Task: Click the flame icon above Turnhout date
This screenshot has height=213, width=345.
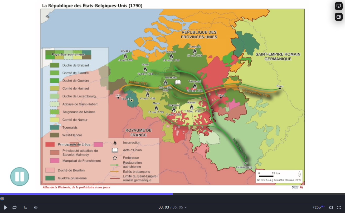Action: pyautogui.click(x=195, y=51)
